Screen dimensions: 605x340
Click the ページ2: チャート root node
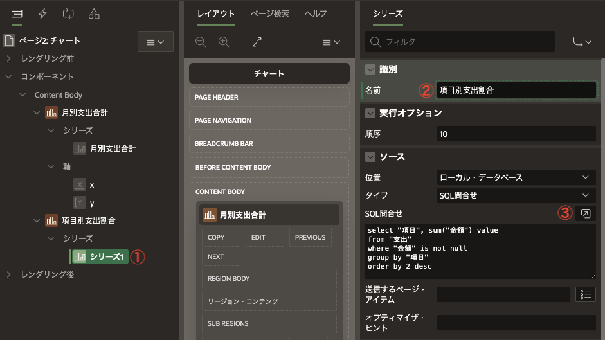pyautogui.click(x=50, y=40)
